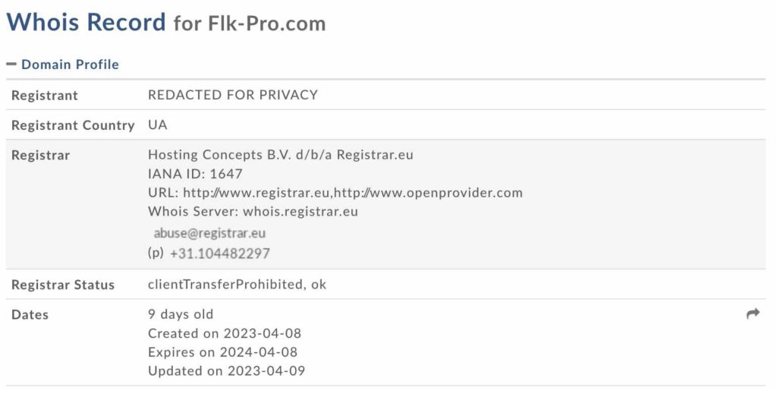This screenshot has height=397, width=777.
Task: Click the registrar URL line with openprovider.com
Action: pos(335,192)
